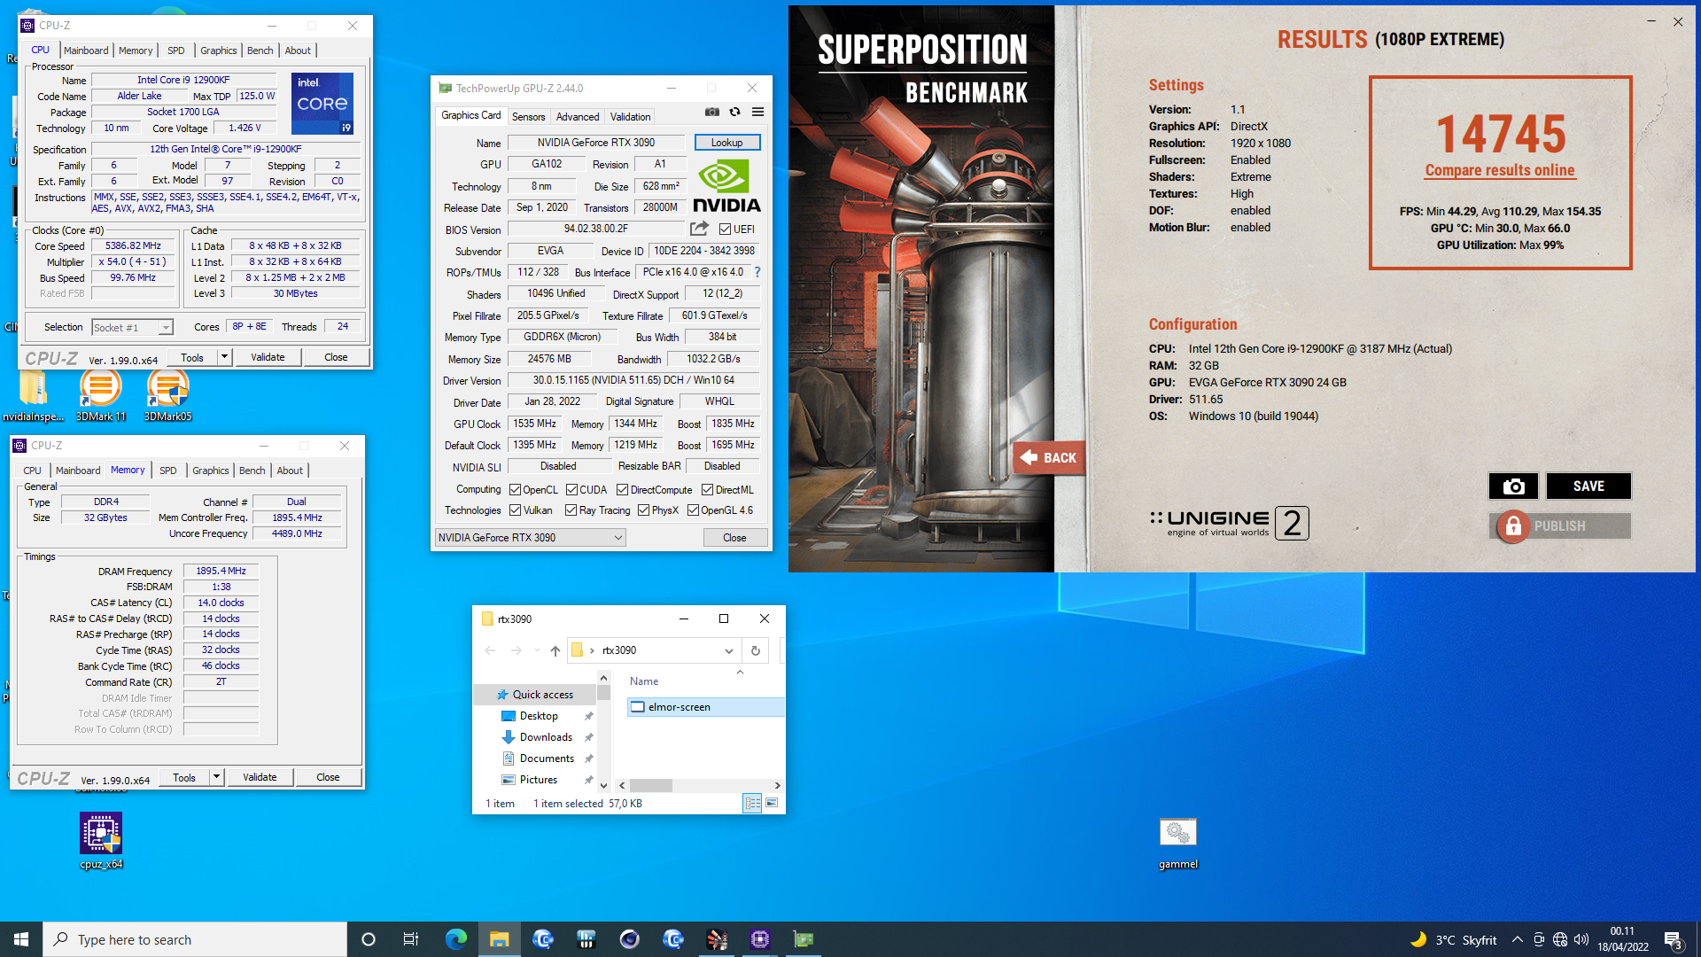Click Explorer forward arrow in rtx3090 window

tap(516, 650)
